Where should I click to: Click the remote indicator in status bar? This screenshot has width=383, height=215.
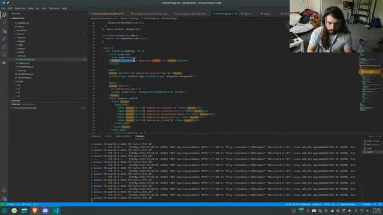coord(3,204)
